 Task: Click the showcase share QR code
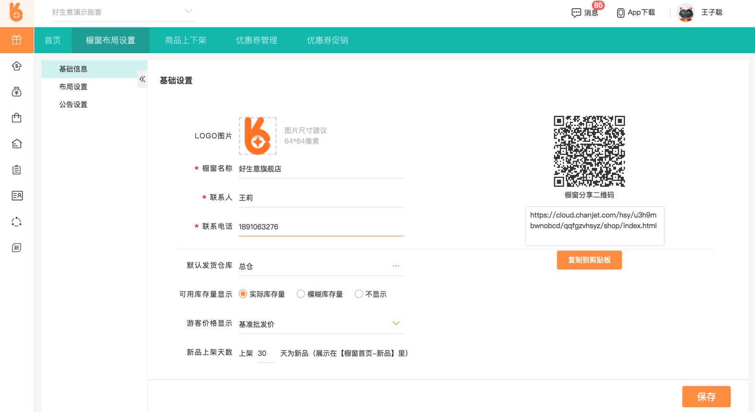pyautogui.click(x=589, y=151)
